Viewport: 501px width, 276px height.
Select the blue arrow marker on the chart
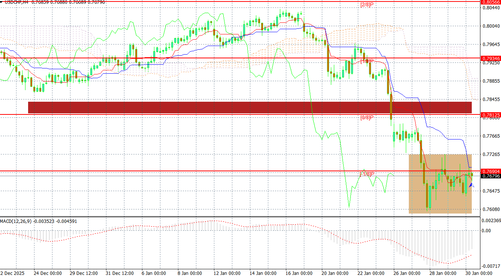click(471, 185)
